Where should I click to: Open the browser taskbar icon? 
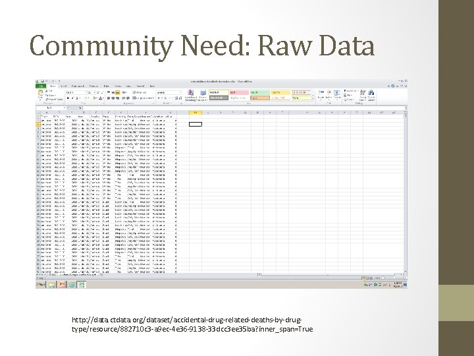pos(72,285)
